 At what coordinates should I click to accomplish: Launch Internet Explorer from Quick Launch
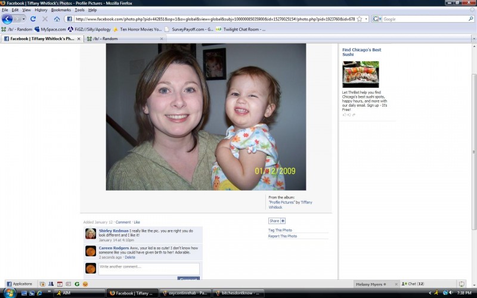39,293
